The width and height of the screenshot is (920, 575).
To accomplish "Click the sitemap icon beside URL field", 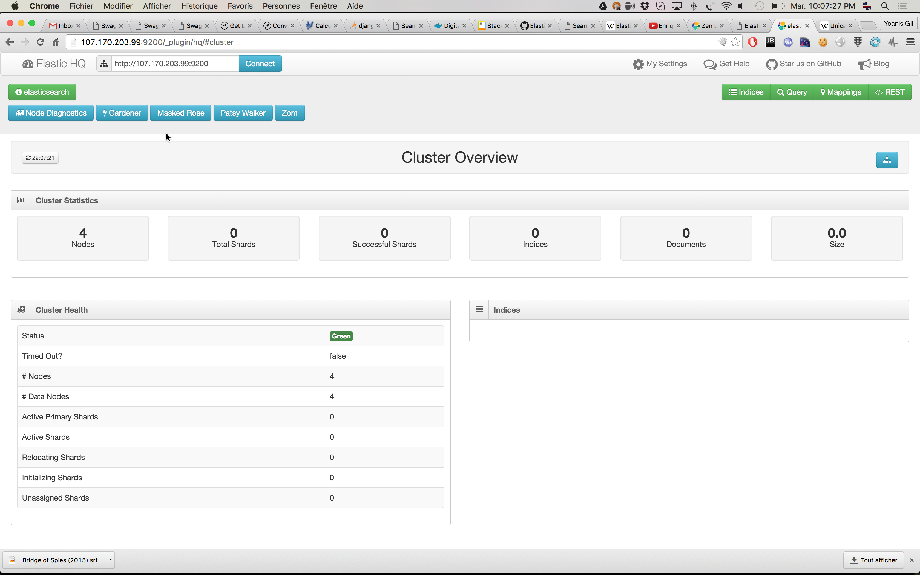I will (104, 64).
